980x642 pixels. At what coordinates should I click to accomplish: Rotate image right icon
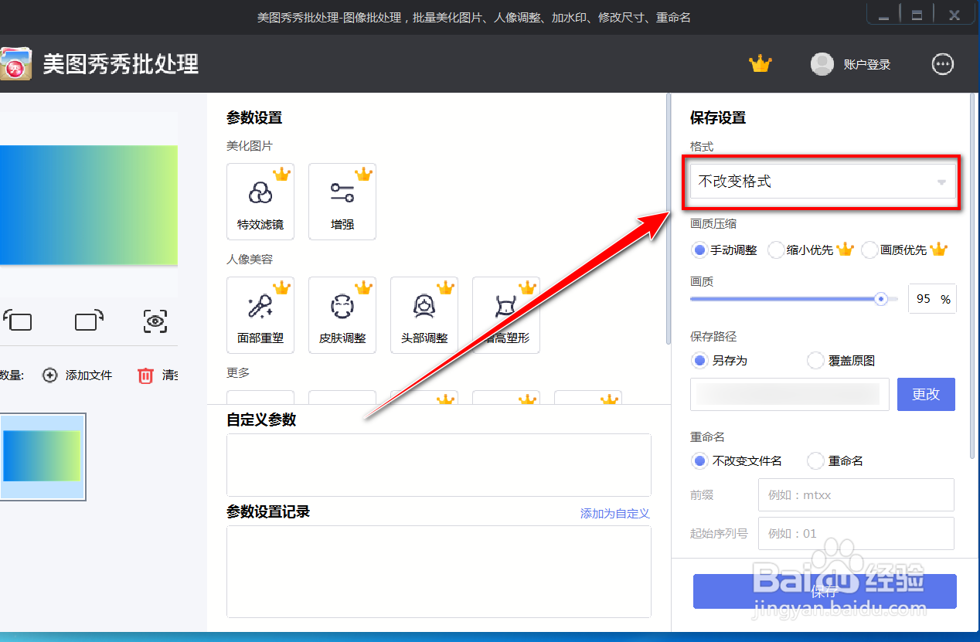pyautogui.click(x=89, y=320)
